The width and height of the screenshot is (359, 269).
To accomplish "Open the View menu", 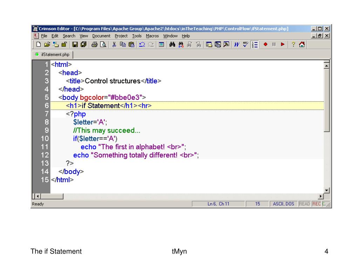I will (84, 36).
